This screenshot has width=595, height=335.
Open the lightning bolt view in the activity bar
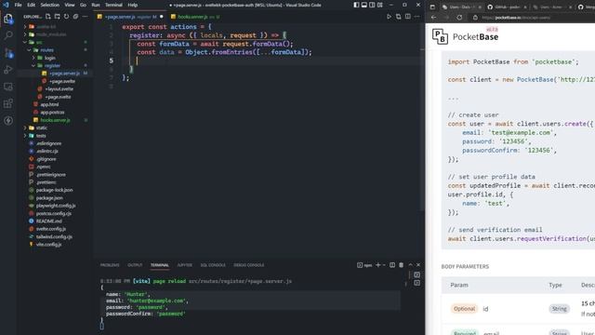coord(8,121)
